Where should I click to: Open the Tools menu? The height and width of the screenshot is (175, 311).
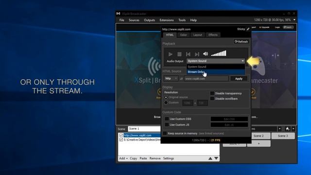(182, 20)
